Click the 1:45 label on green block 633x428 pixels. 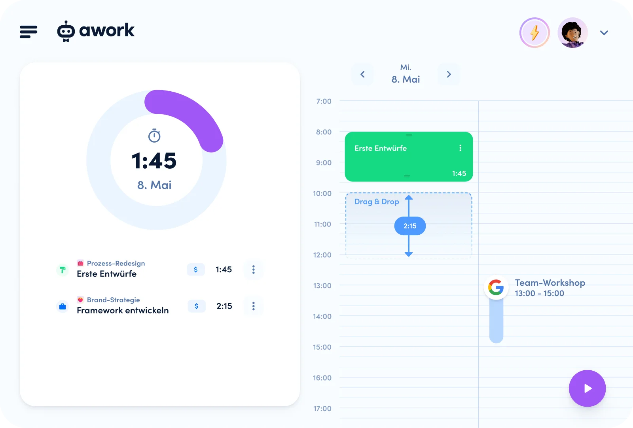(459, 173)
